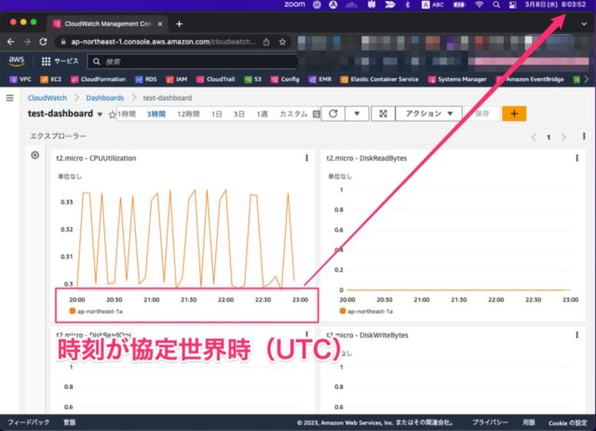
Task: Select the カスタム custom range
Action: tap(293, 114)
